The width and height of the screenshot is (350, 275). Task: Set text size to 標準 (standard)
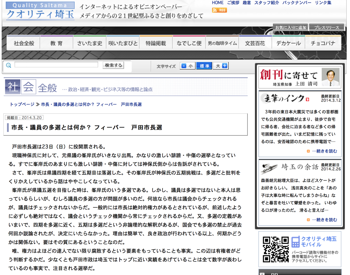point(204,66)
